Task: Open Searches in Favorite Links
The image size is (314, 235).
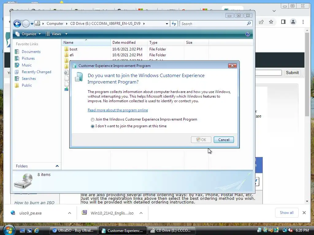Action: click(29, 79)
